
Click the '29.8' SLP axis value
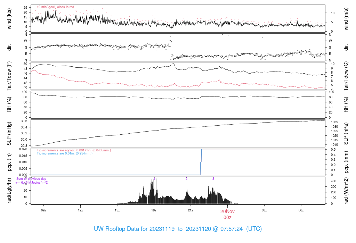click(24, 145)
